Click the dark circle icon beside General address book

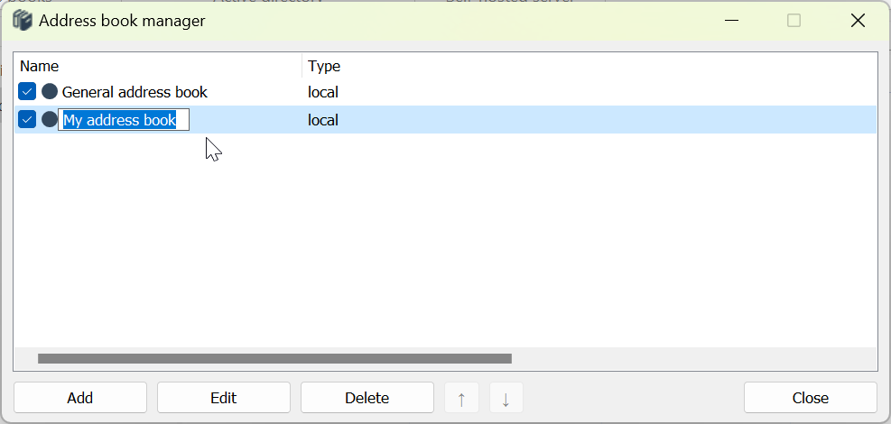click(x=50, y=92)
